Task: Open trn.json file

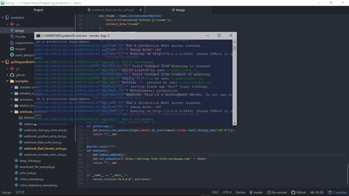Action: [x=20, y=49]
